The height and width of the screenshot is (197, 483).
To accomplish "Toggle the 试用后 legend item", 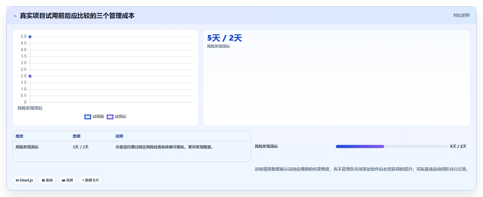I will tap(117, 117).
